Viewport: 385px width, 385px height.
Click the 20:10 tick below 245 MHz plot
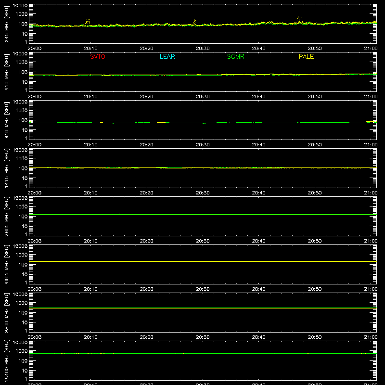(90, 49)
